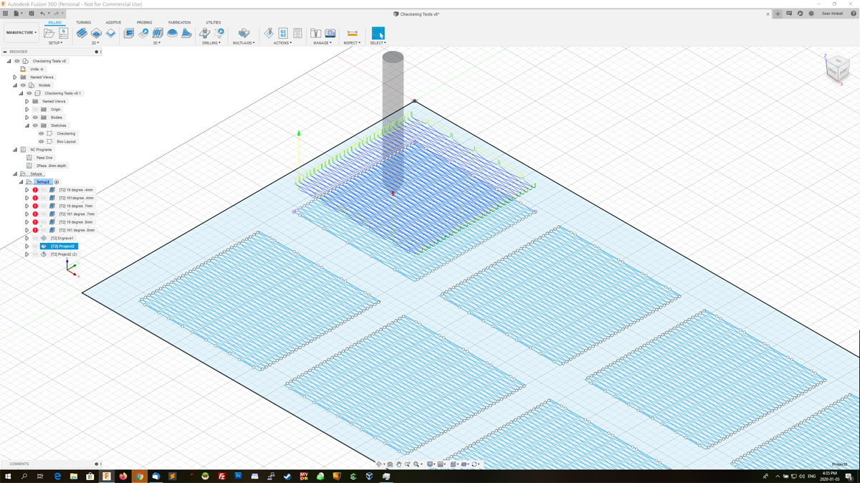Image resolution: width=860 pixels, height=483 pixels.
Task: Click the Setup2 activate radio button
Action: pyautogui.click(x=57, y=182)
